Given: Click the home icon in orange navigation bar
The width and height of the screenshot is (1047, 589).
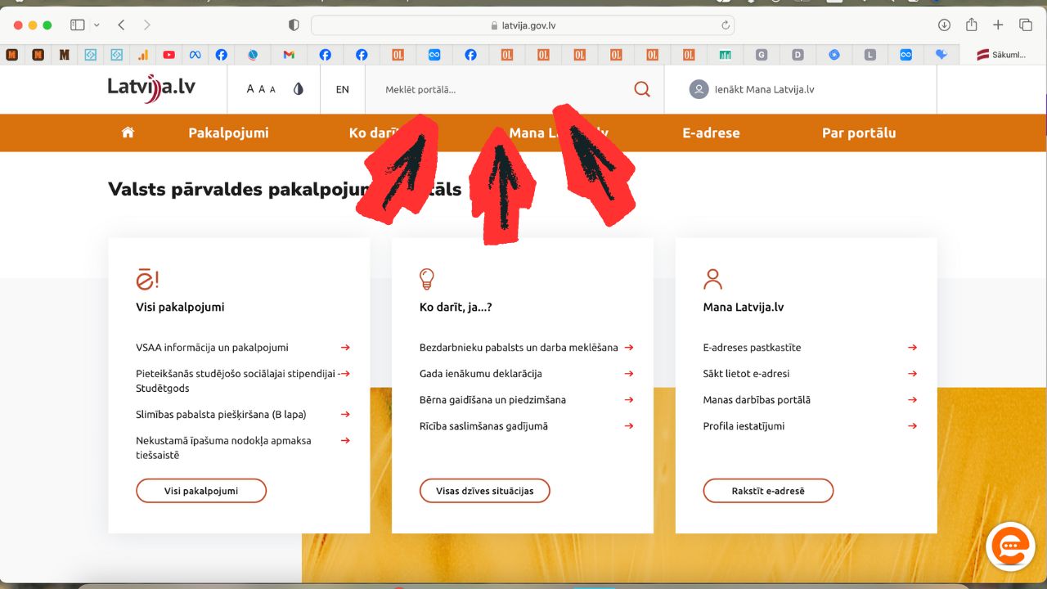Looking at the screenshot, I should 128,133.
